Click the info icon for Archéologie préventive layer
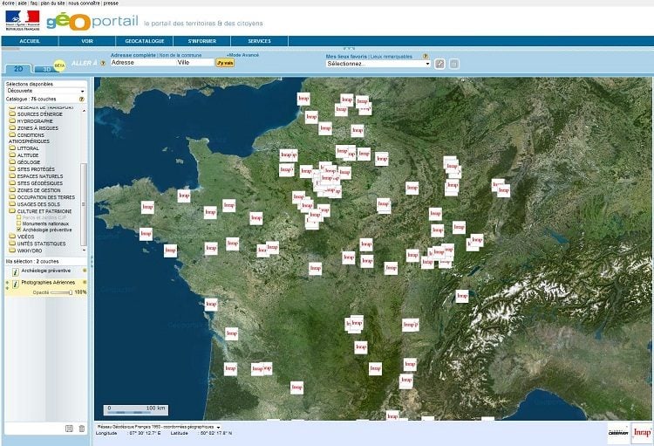This screenshot has width=654, height=446. click(16, 271)
